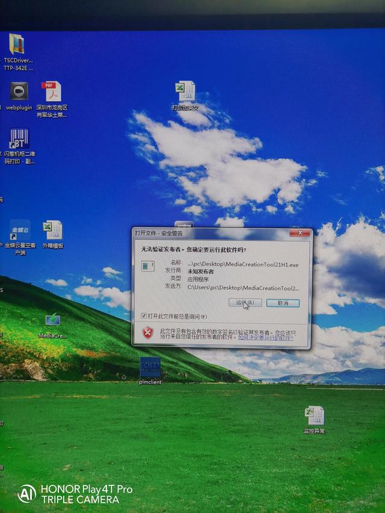
Task: Click the 运行(R) button
Action: 245,303
